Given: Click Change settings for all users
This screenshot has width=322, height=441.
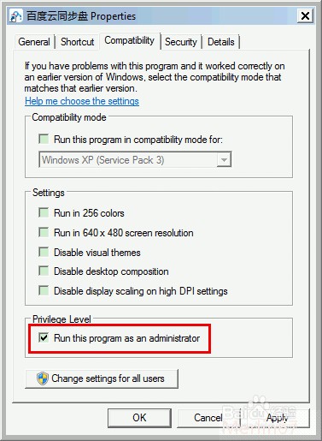Looking at the screenshot, I should click(102, 378).
